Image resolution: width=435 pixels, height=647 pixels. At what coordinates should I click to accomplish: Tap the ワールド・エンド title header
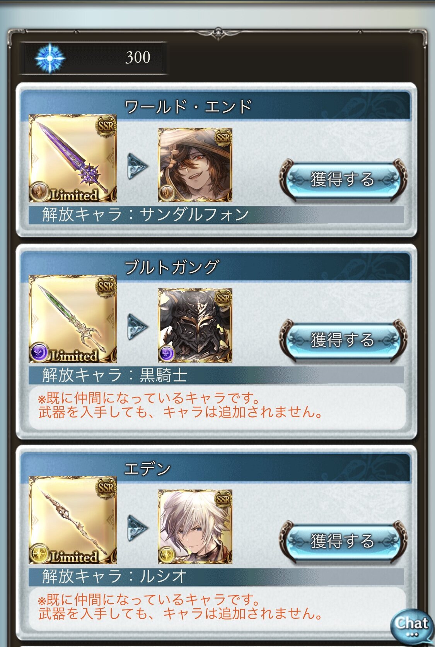(188, 106)
